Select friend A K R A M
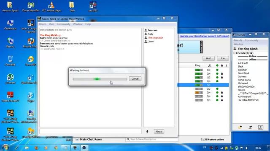Screen dimensions: 270x151 click(243, 63)
